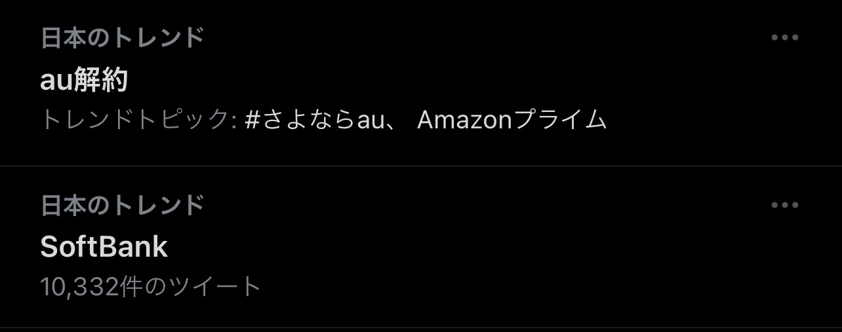This screenshot has height=332, width=842.
Task: Select the second trend row SoftBank
Action: click(x=421, y=247)
